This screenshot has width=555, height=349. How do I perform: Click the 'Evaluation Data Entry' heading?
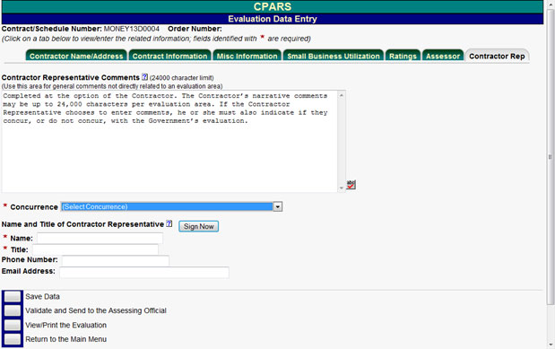tap(273, 19)
